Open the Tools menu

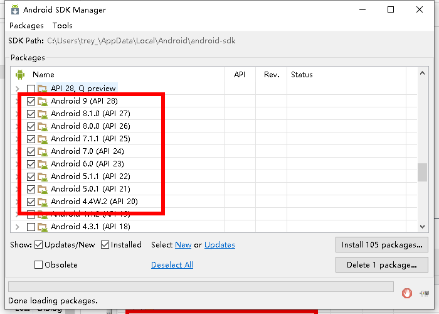[x=63, y=26]
